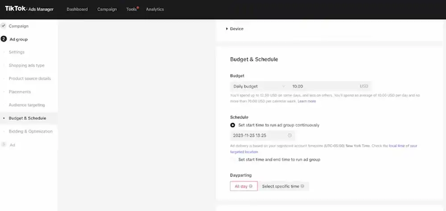Select start and end time radio option
The height and width of the screenshot is (211, 446).
[x=233, y=159]
